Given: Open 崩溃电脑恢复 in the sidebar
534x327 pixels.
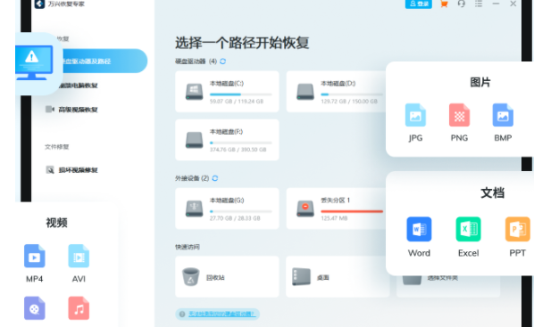Looking at the screenshot, I should click(78, 86).
